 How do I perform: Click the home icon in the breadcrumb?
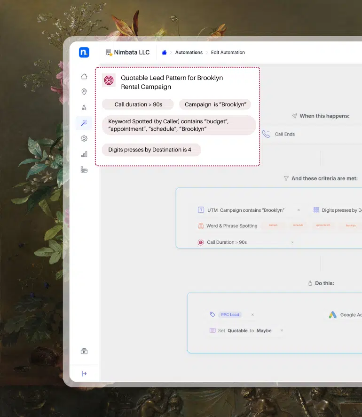pyautogui.click(x=164, y=53)
